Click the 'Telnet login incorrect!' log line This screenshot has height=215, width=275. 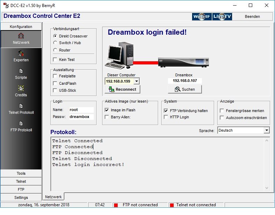pos(88,165)
